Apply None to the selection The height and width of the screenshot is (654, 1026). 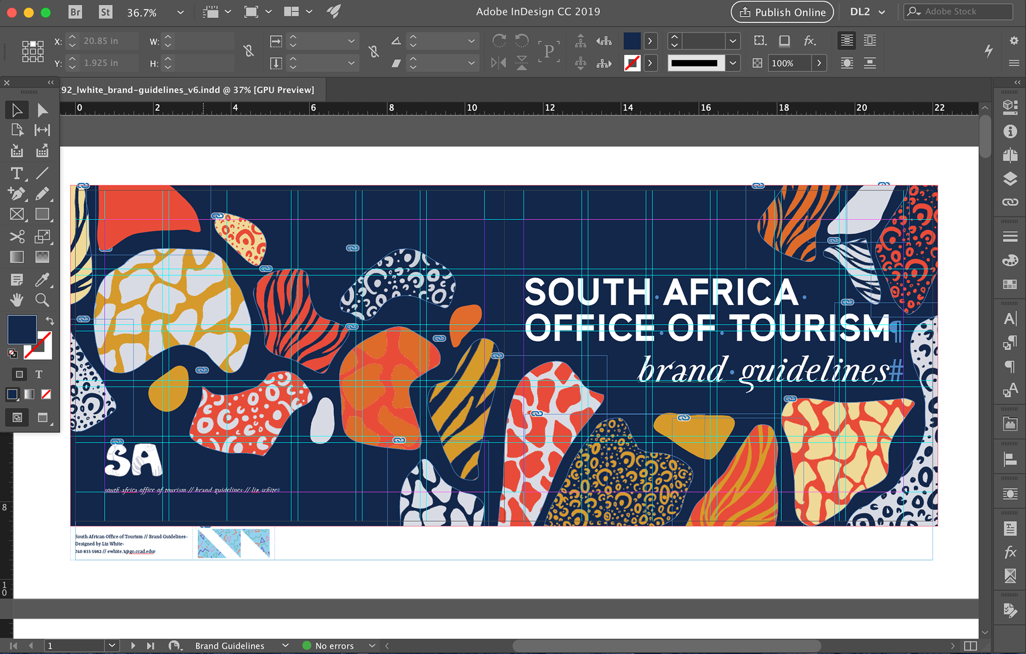point(46,394)
